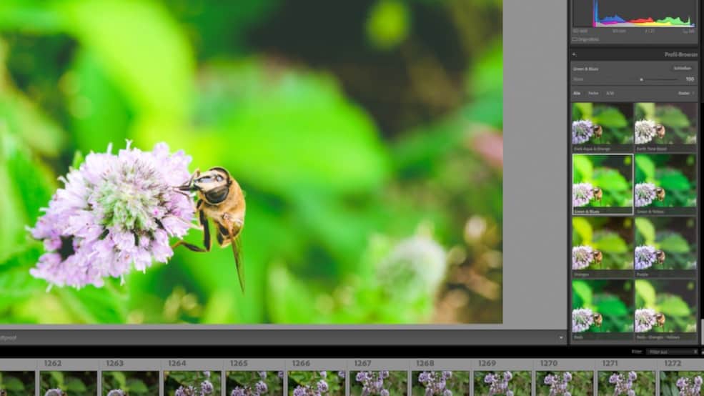This screenshot has width=704, height=396.
Task: Select the Alle profile filter tab
Action: tap(577, 94)
